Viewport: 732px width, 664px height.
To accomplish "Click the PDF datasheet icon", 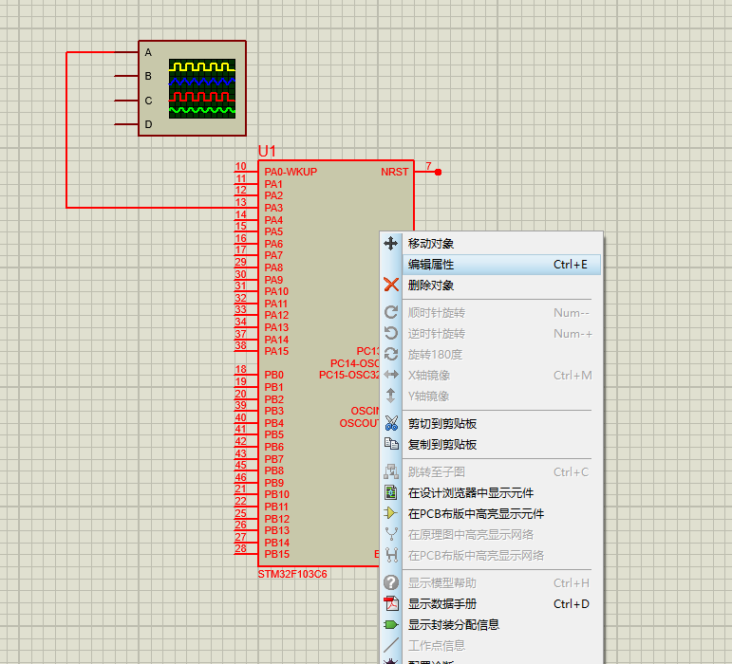I will click(390, 604).
